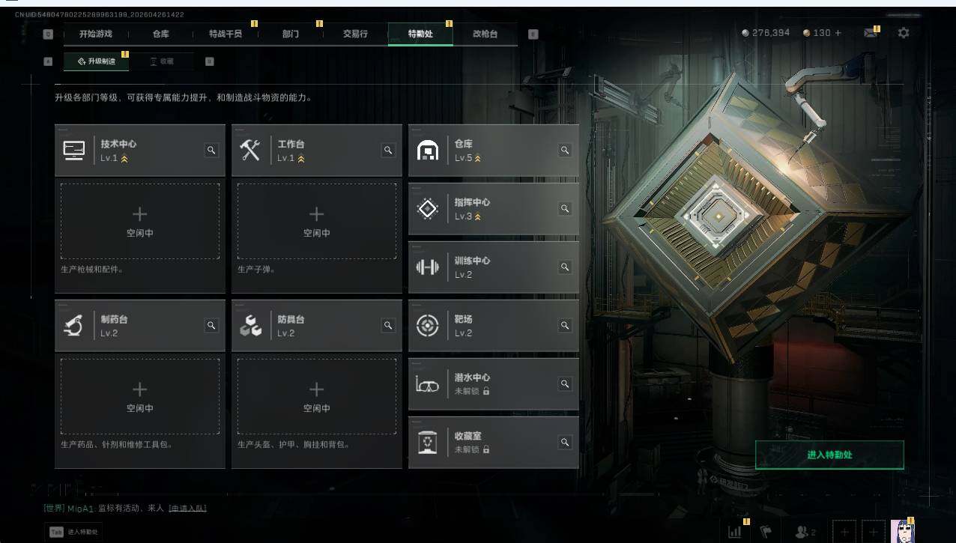Open the mail envelope icon
Screen dimensions: 956x543
[x=870, y=33]
